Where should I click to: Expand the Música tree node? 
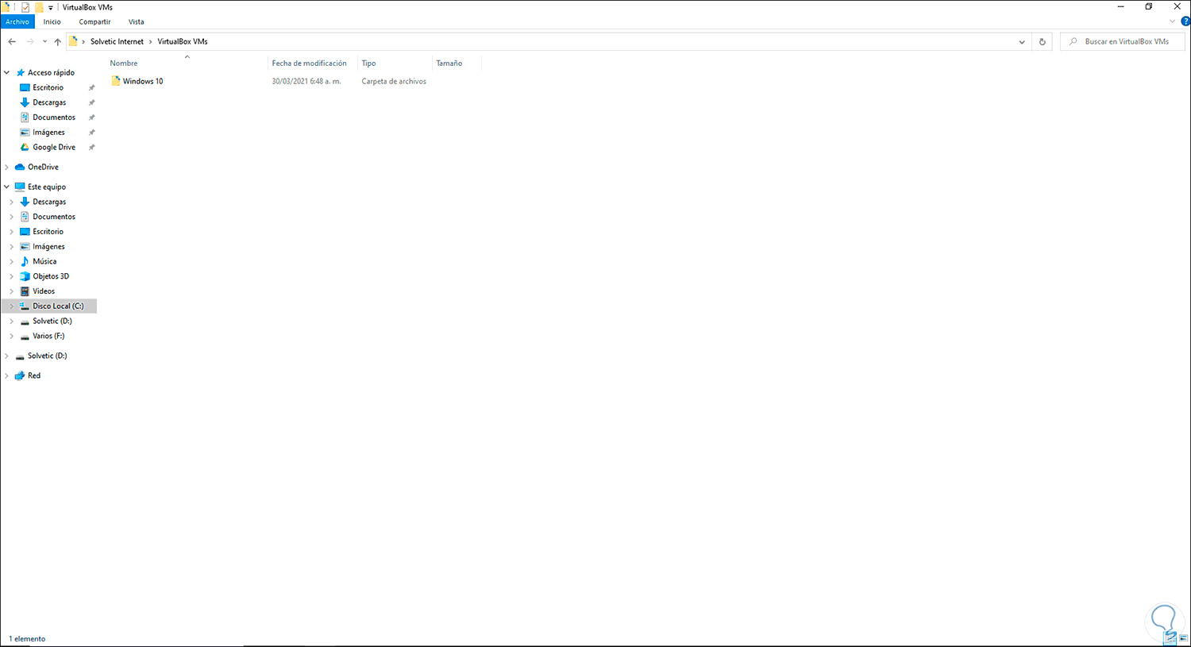coord(12,261)
